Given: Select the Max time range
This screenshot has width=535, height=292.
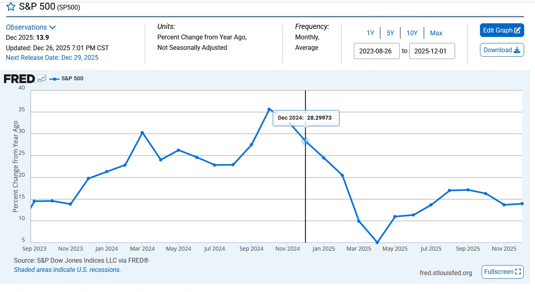Looking at the screenshot, I should [436, 33].
